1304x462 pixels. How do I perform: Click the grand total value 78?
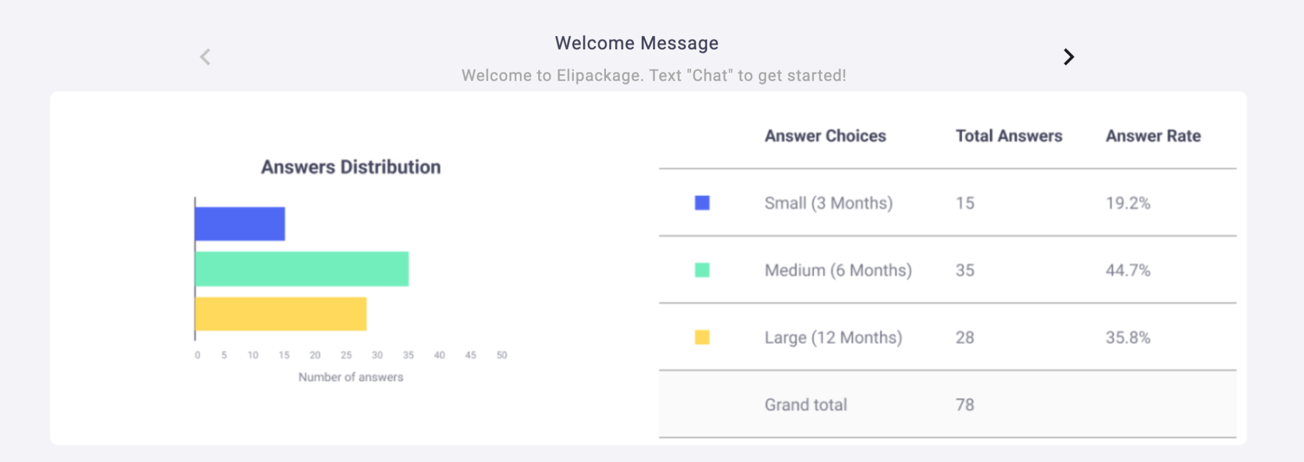pos(965,405)
